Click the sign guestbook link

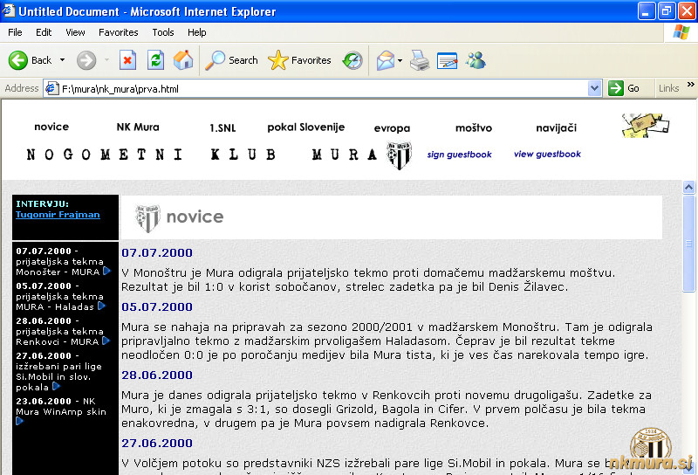coord(459,155)
